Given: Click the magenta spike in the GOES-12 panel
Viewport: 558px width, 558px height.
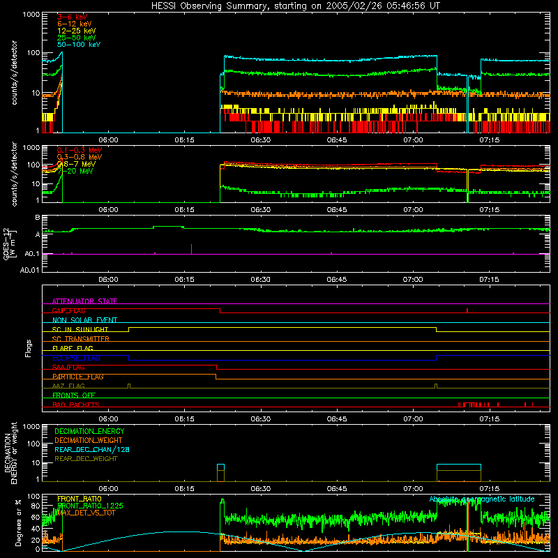Looking at the screenshot, I should (x=191, y=249).
